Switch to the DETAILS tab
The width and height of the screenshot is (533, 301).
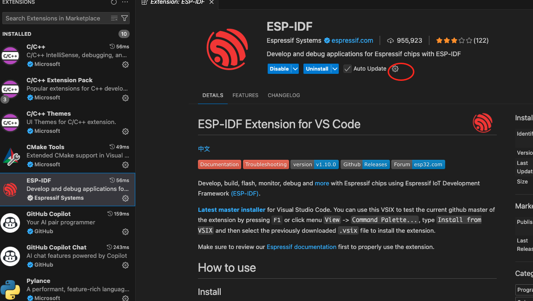pos(213,96)
